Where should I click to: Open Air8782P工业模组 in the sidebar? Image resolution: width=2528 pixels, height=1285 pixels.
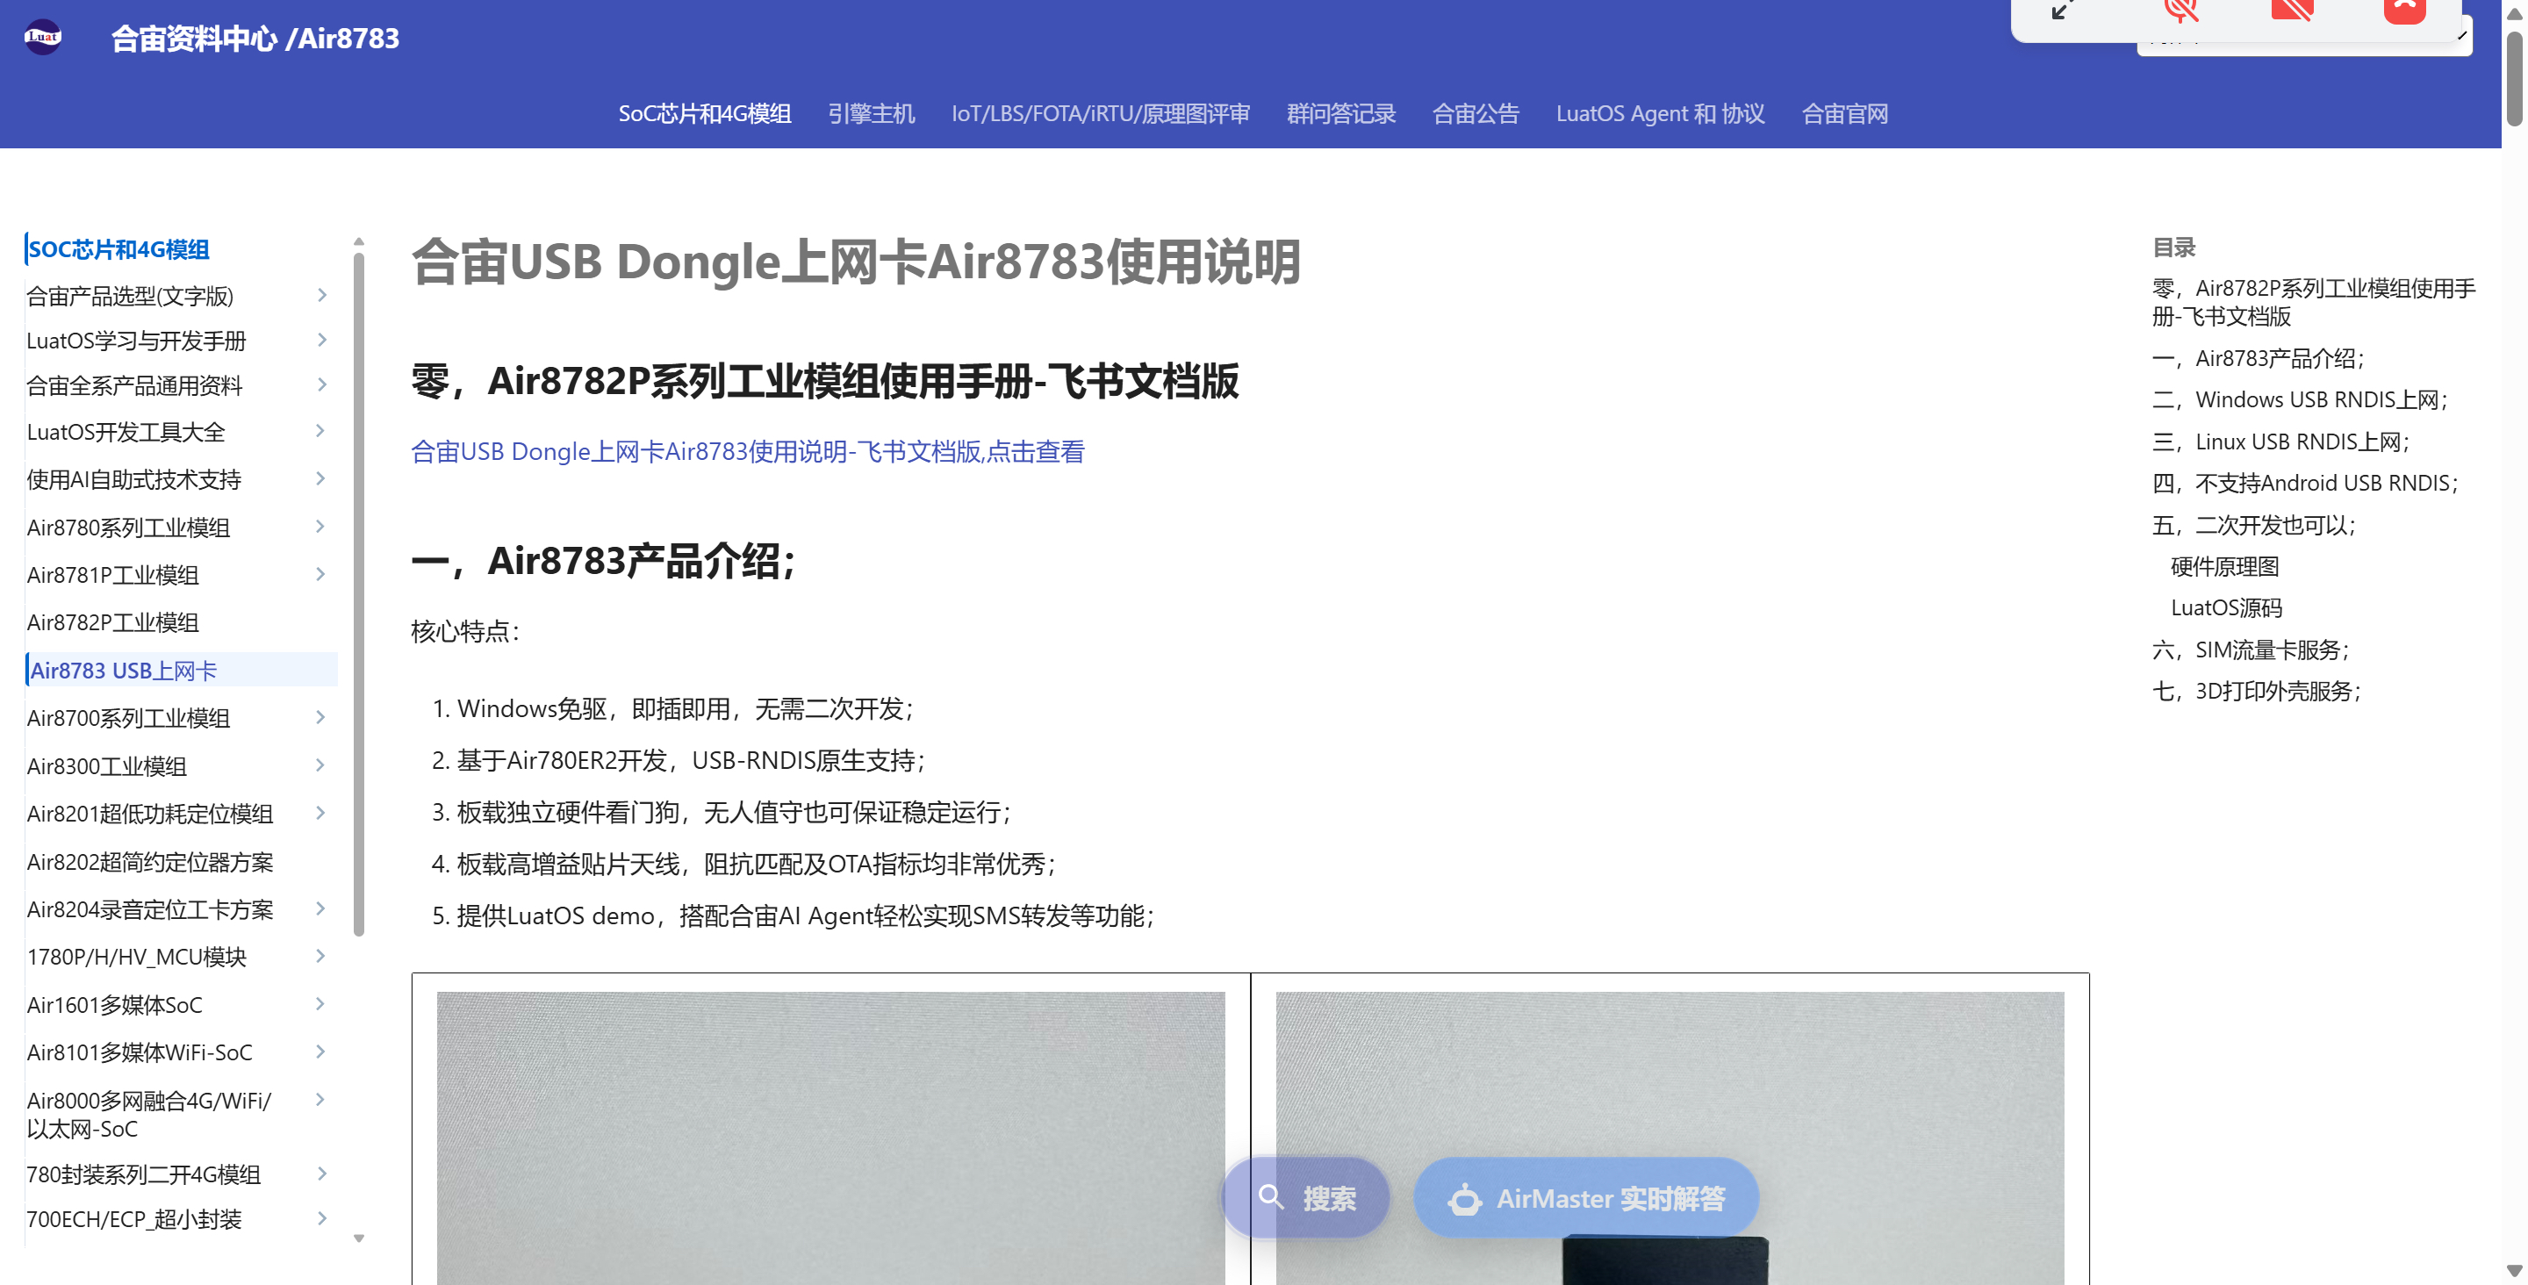click(113, 622)
